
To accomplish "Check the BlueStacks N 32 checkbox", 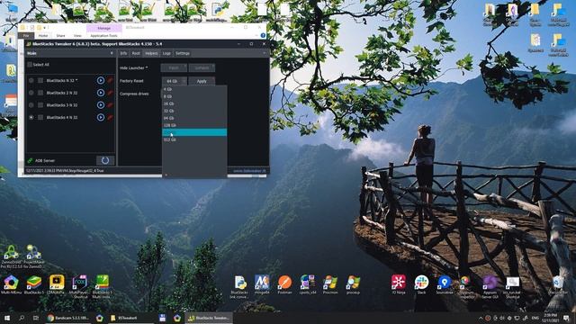I will (40, 80).
